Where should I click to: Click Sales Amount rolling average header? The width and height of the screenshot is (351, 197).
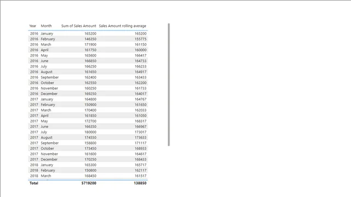(122, 26)
